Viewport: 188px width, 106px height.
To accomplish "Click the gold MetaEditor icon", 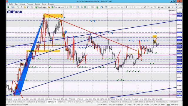I will 49,7.
